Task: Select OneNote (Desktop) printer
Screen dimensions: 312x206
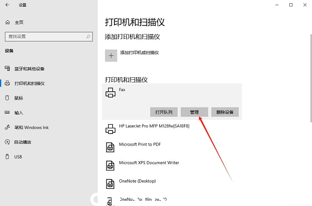Action: point(137,181)
